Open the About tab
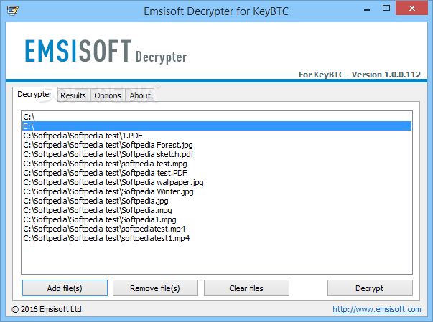Screen dimensions: 433x322 (x=140, y=95)
